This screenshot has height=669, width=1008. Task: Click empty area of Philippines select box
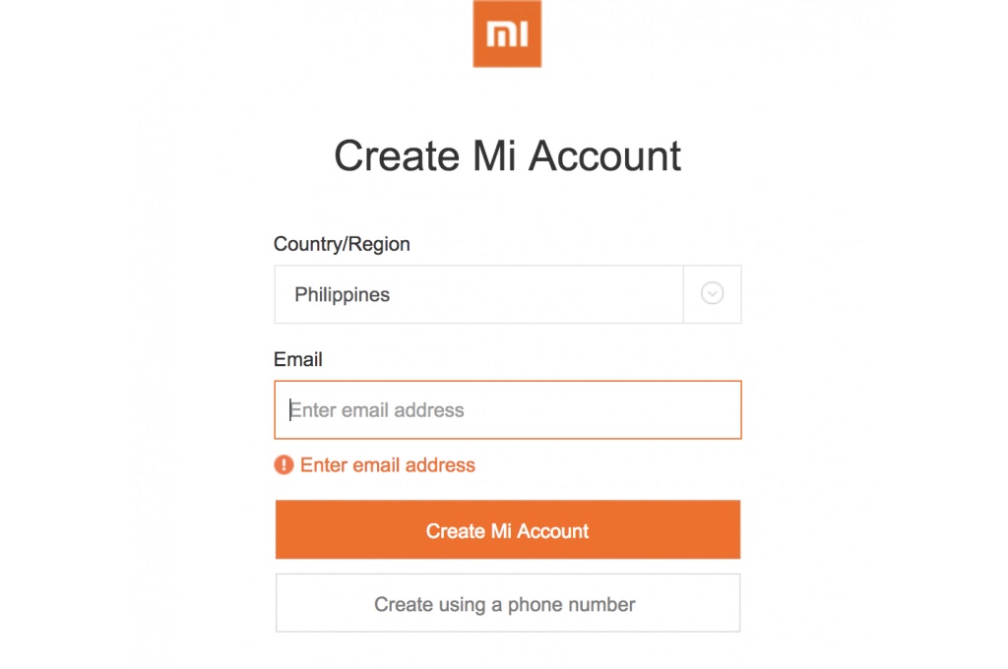pyautogui.click(x=540, y=294)
